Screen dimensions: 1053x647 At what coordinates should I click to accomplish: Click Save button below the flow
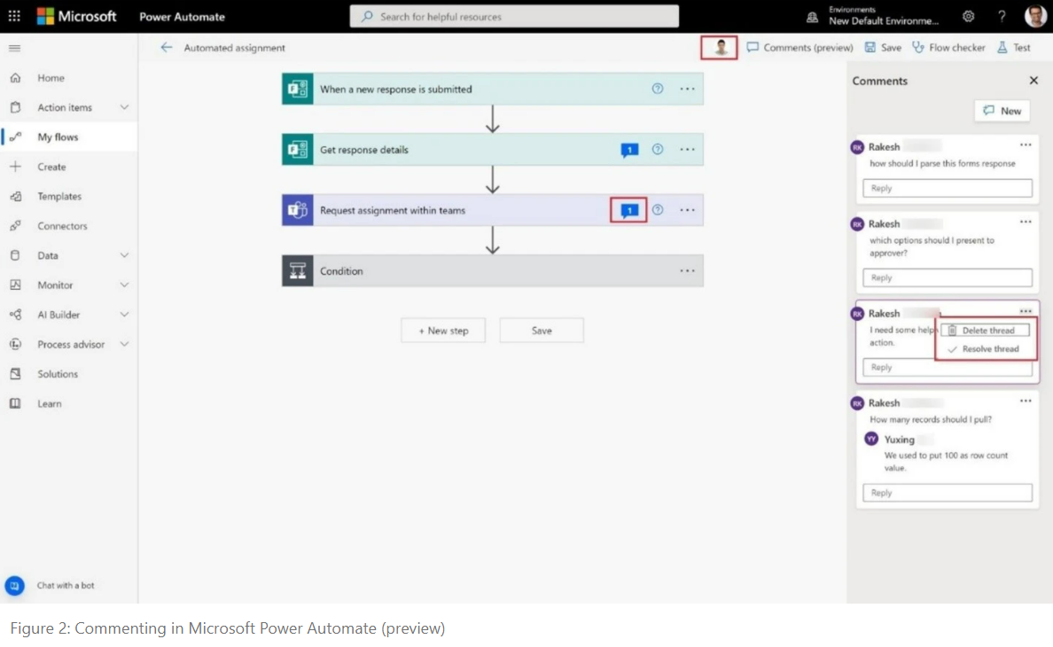[542, 331]
